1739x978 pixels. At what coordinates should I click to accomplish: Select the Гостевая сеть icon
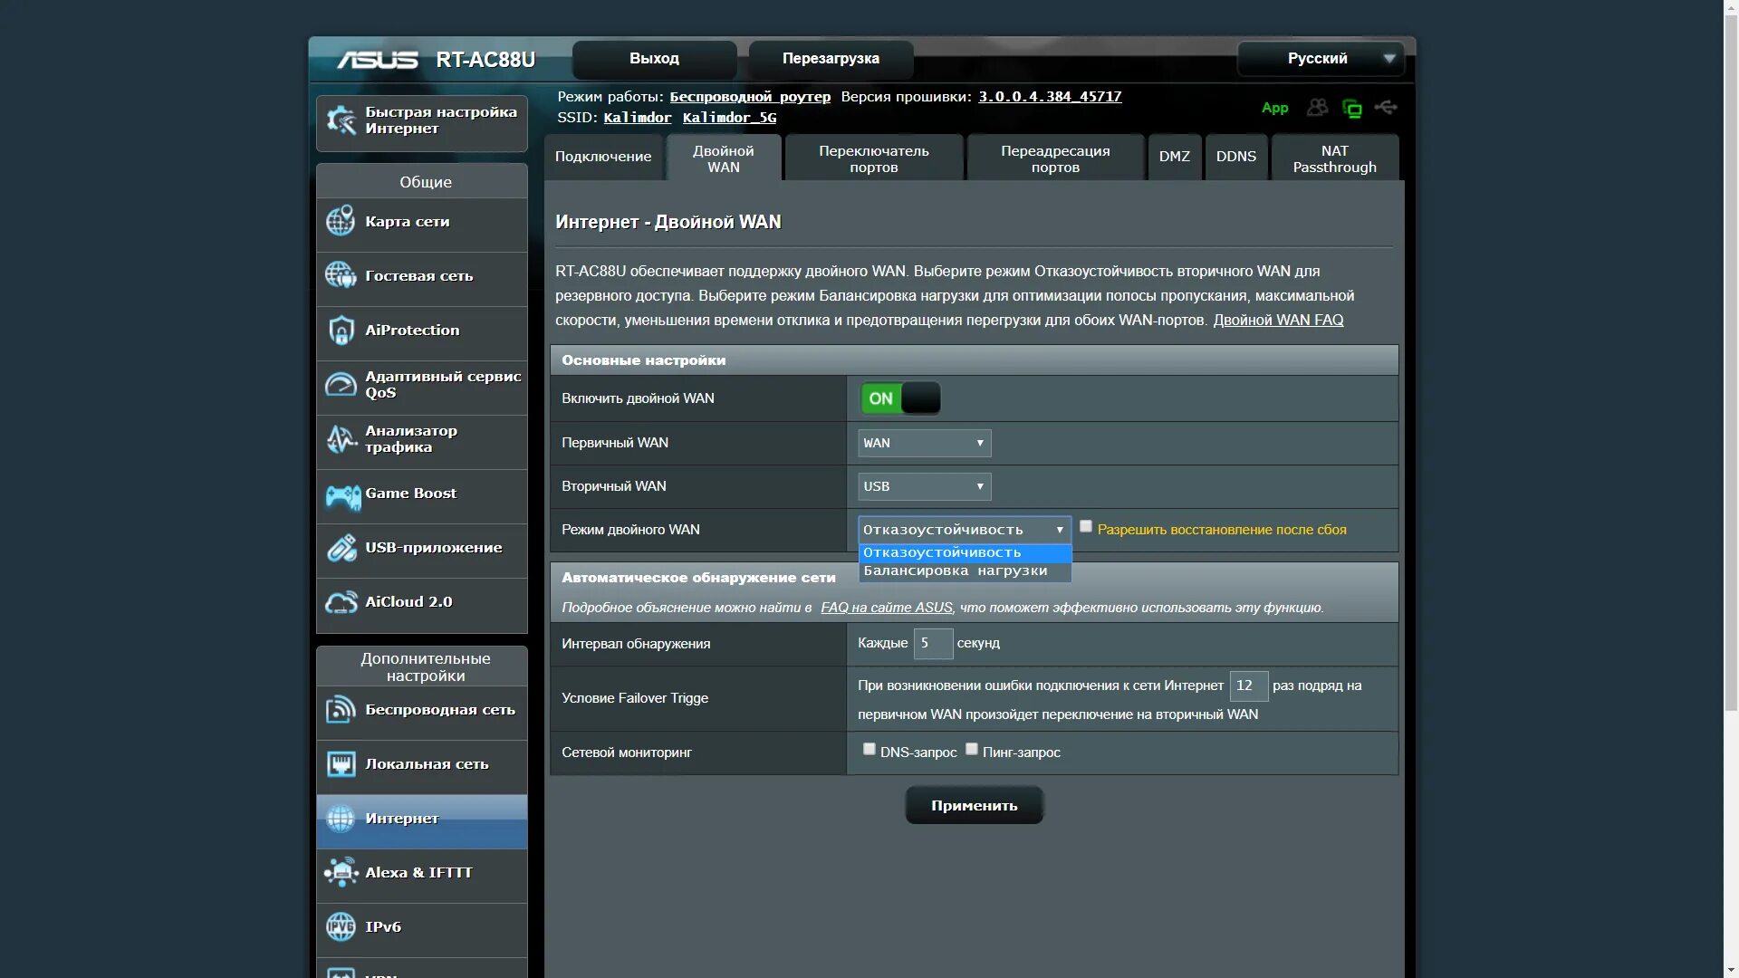[341, 275]
